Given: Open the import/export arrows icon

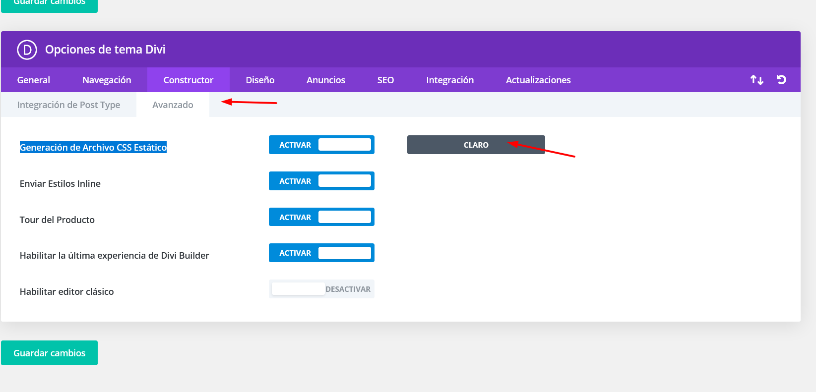Looking at the screenshot, I should pos(756,80).
